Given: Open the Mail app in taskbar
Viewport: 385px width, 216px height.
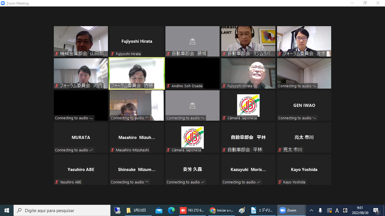Looking at the screenshot, I should (159, 210).
